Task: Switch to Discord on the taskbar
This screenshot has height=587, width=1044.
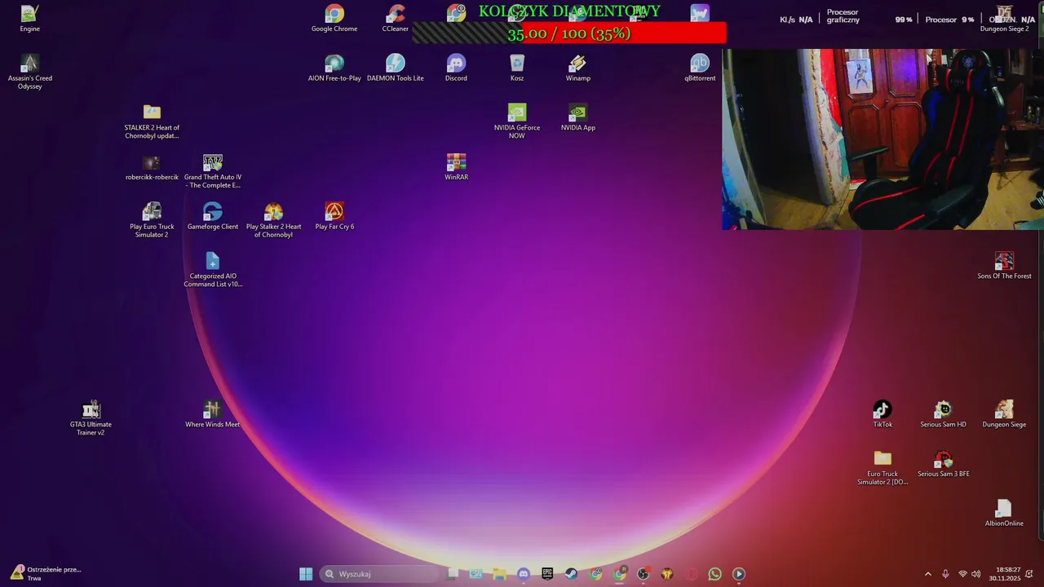Action: 524,574
